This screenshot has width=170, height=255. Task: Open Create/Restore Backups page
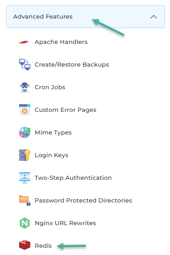click(72, 65)
